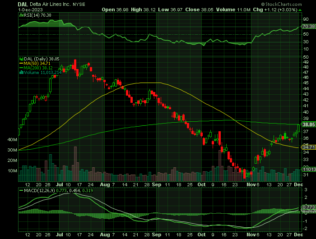Click the DAL ticker symbol in header

(x=23, y=4)
